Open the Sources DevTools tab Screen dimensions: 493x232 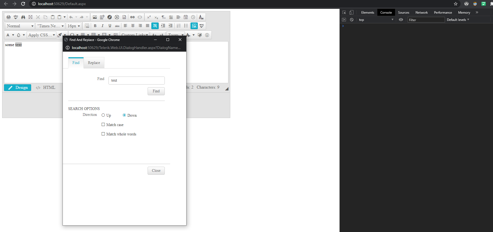[404, 13]
